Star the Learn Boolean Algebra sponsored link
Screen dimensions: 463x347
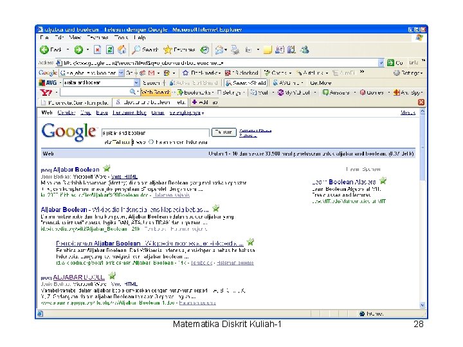(x=383, y=181)
